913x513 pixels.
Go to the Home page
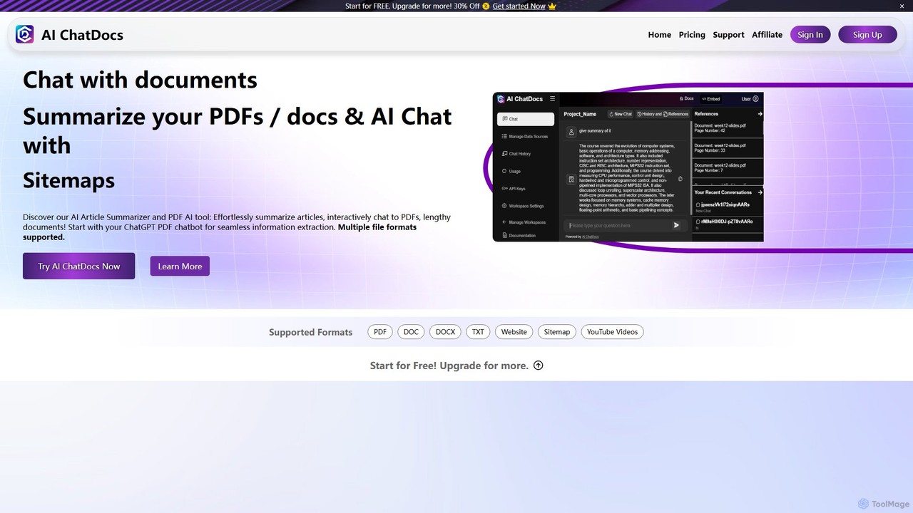point(659,34)
